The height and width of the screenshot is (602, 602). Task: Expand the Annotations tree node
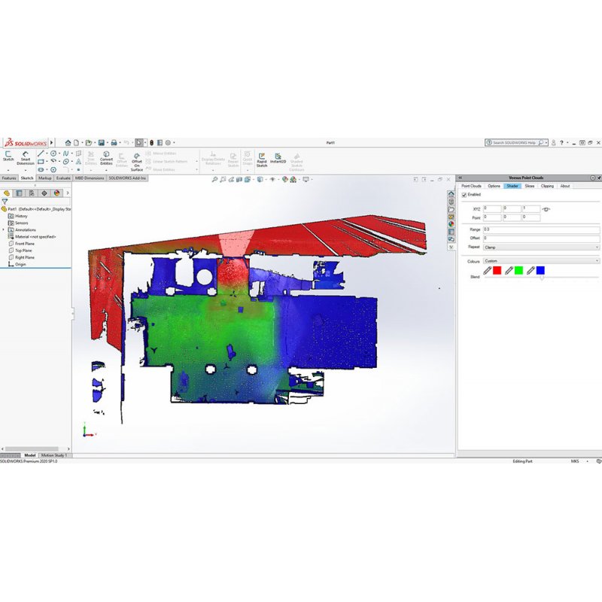4,230
